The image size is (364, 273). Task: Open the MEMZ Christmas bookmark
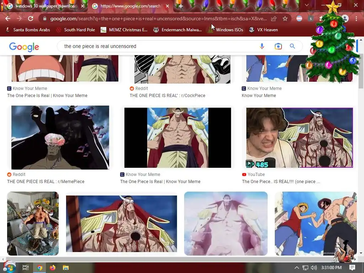[124, 30]
